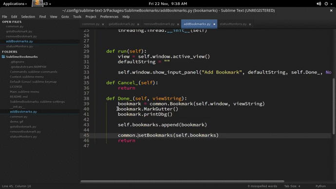This screenshot has width=336, height=189.
Task: Click the Line 45, Column 16 status
Action: pos(17,186)
